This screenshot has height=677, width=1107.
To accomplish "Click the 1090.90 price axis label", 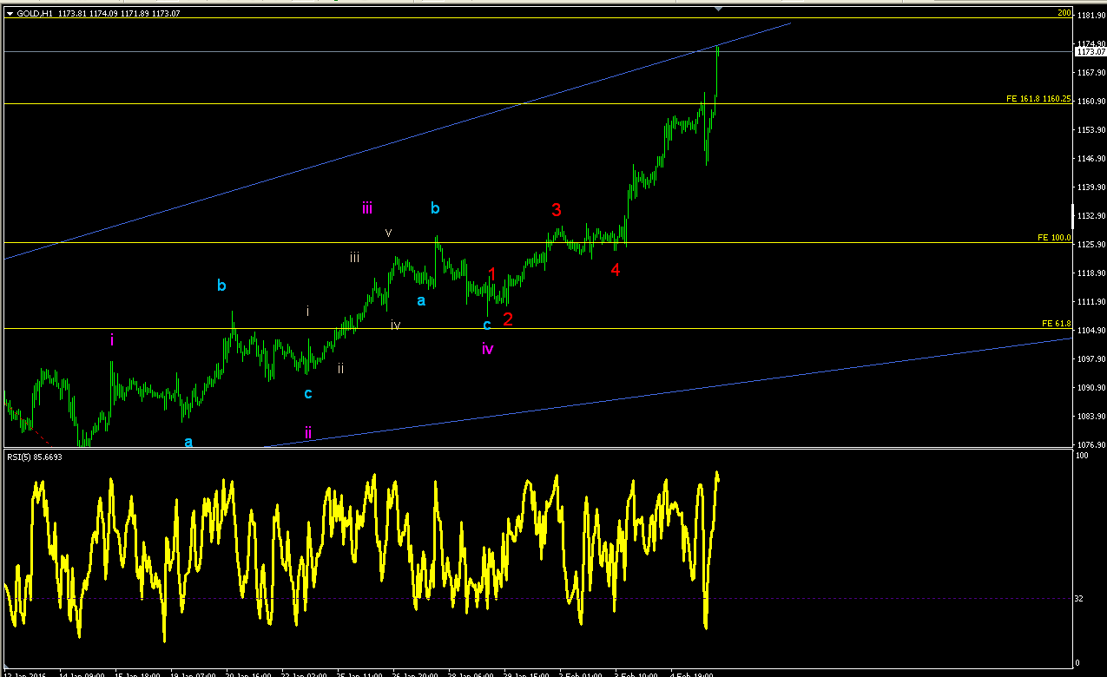I will coord(1091,388).
